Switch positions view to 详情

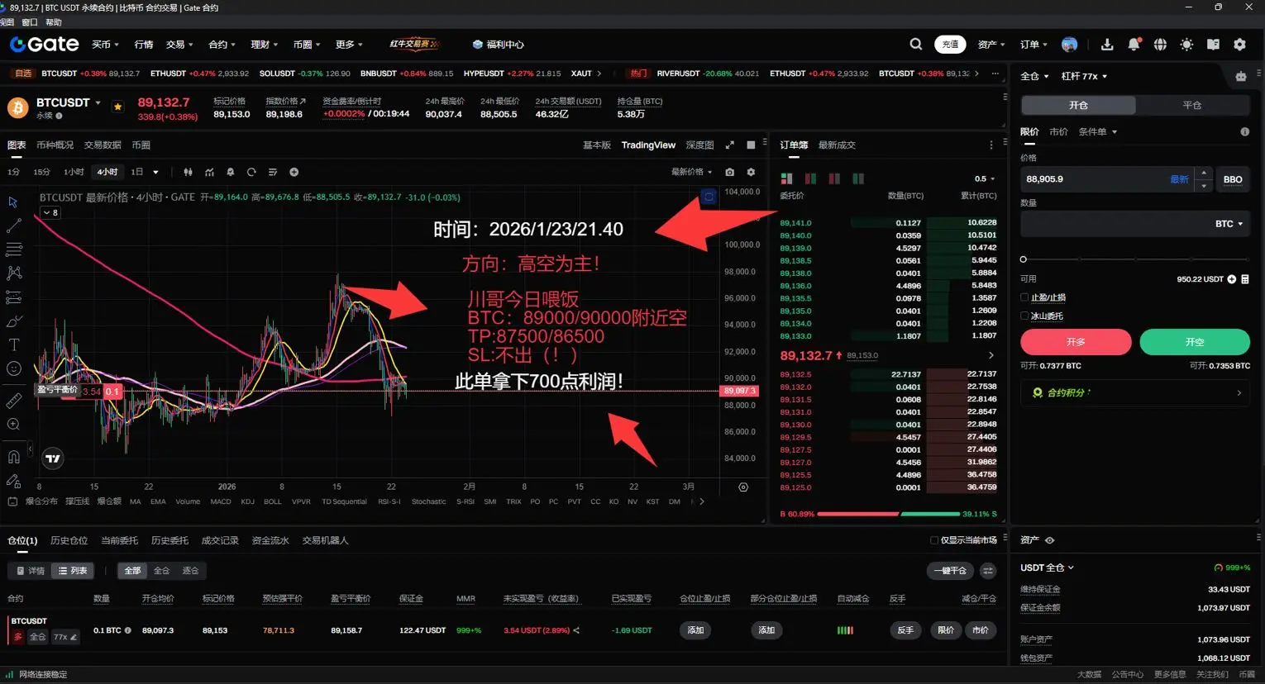tap(30, 571)
